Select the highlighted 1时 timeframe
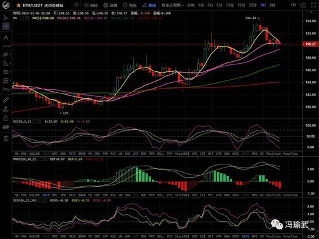This screenshot has height=239, width=319. pyautogui.click(x=263, y=5)
